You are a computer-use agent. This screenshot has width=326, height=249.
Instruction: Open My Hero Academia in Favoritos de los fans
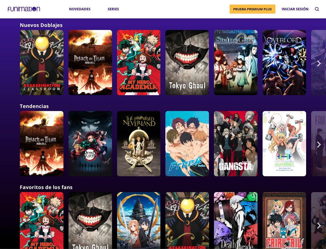coord(42,221)
